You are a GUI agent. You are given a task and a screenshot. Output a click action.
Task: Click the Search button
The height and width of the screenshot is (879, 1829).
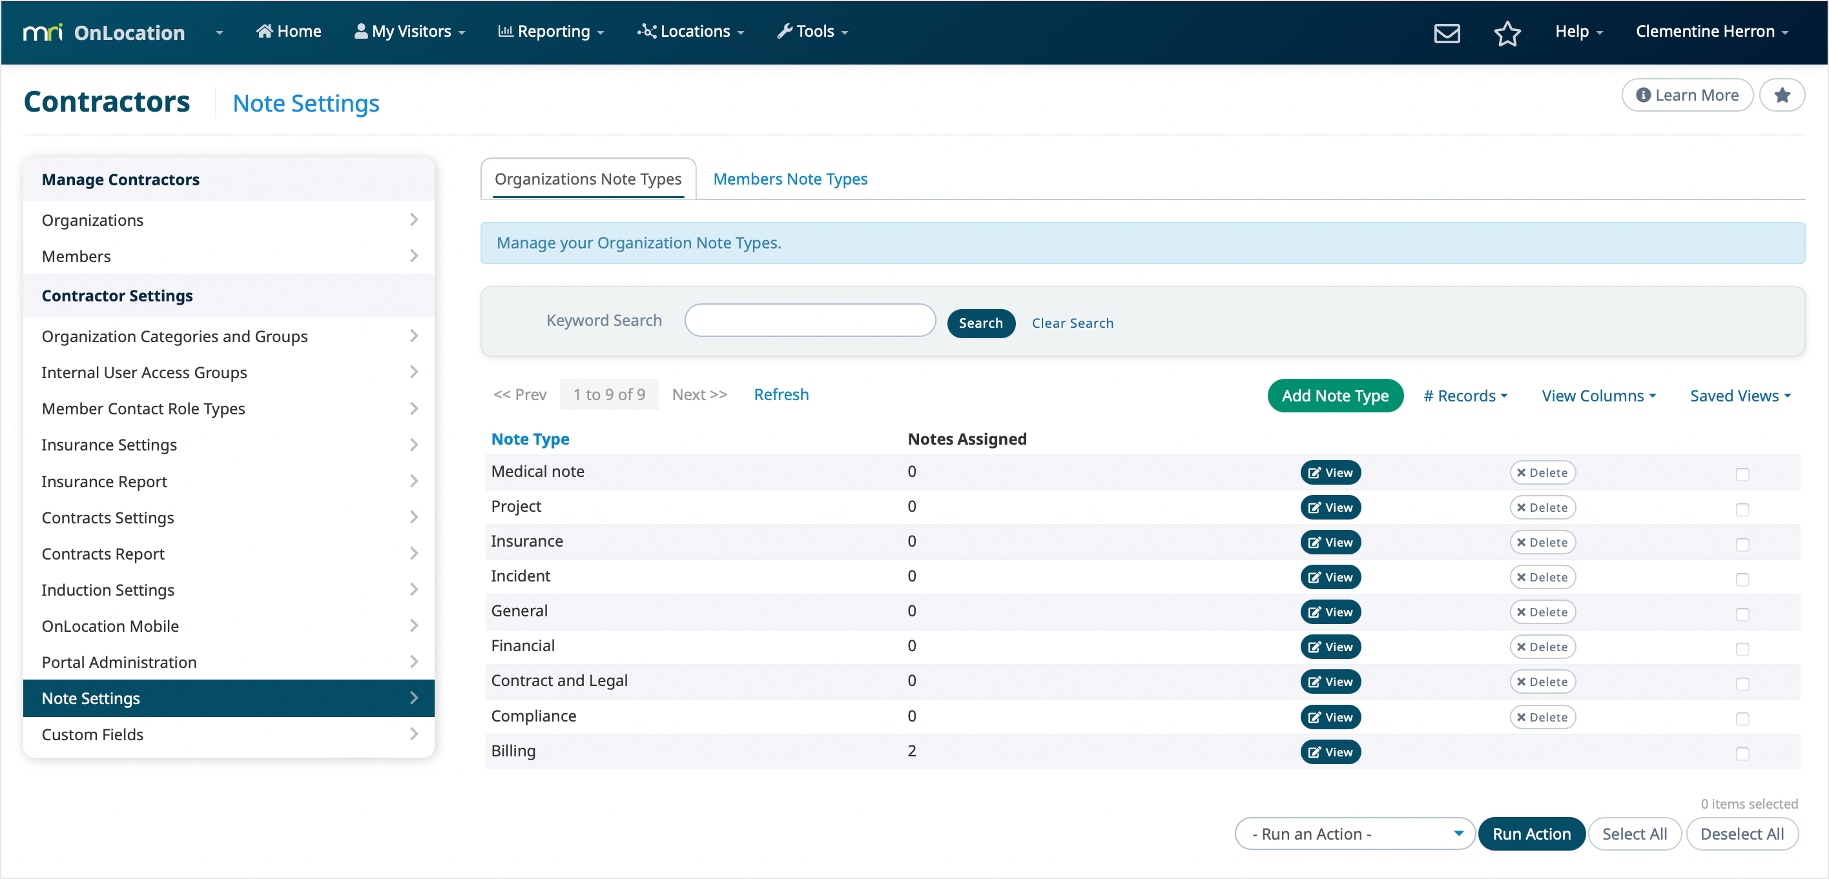pos(980,323)
